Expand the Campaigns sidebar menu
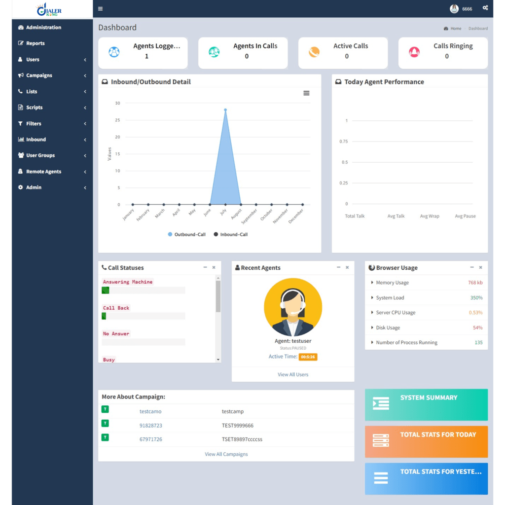 click(52, 75)
